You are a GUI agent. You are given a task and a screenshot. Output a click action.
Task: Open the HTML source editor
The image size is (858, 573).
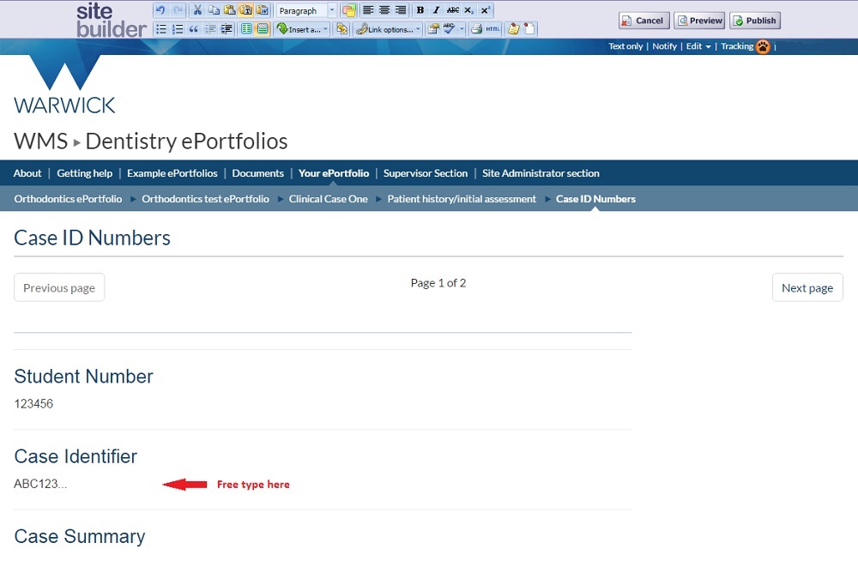pyautogui.click(x=492, y=29)
